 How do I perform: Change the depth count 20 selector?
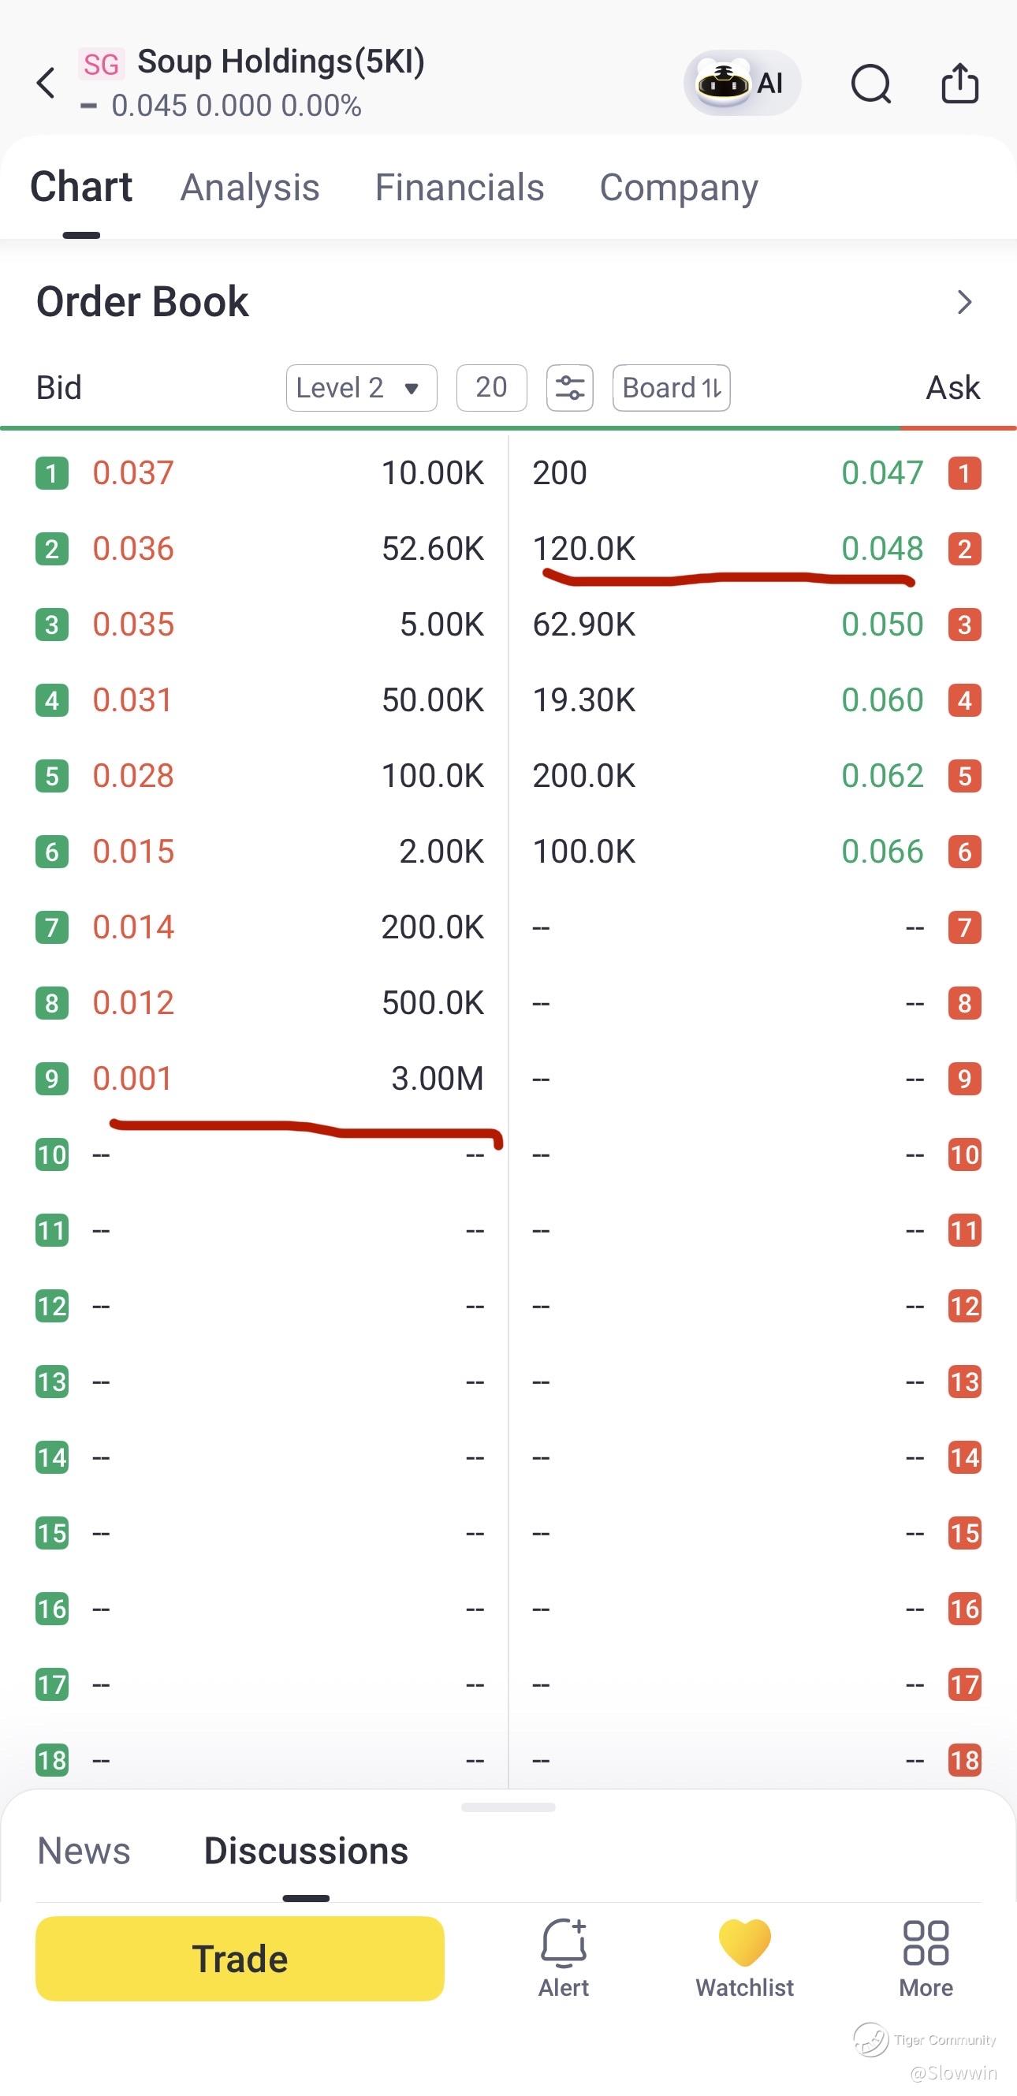(491, 388)
